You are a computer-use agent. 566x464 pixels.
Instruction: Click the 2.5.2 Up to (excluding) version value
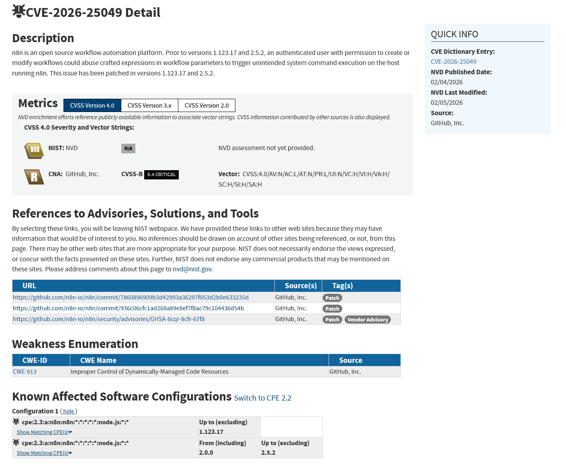[268, 453]
